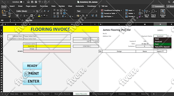Apply the yellow fill color
Viewport: 174px width, 96px height.
click(39, 16)
